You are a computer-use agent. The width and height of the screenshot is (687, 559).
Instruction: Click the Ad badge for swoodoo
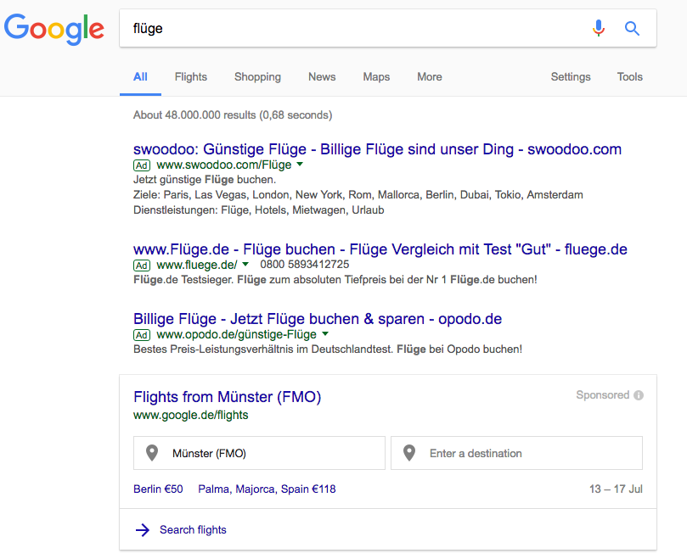tap(142, 165)
